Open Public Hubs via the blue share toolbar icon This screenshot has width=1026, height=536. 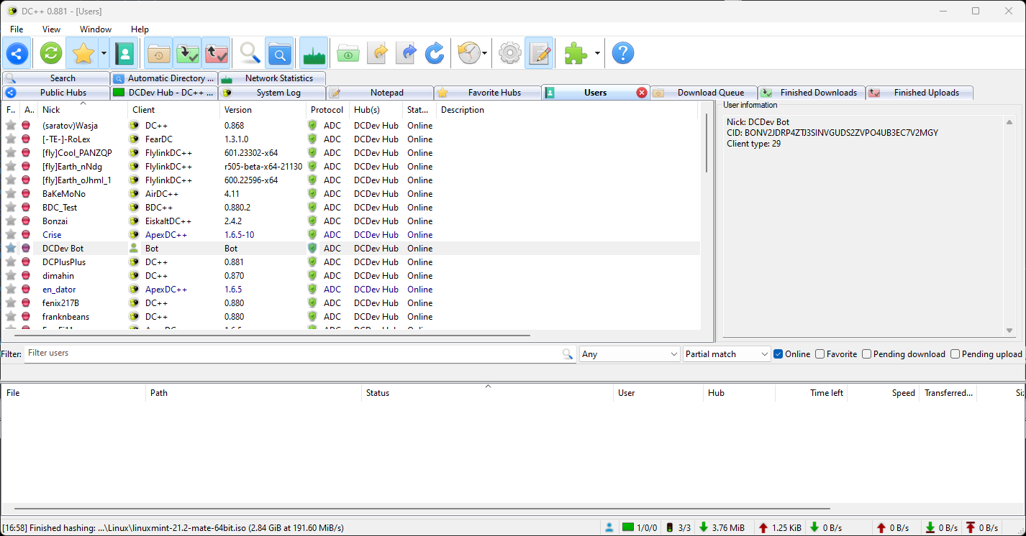click(17, 53)
